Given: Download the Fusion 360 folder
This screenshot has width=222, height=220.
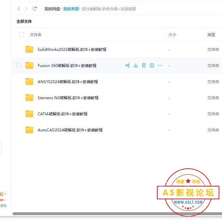Looking at the screenshot, I should point(136,65).
